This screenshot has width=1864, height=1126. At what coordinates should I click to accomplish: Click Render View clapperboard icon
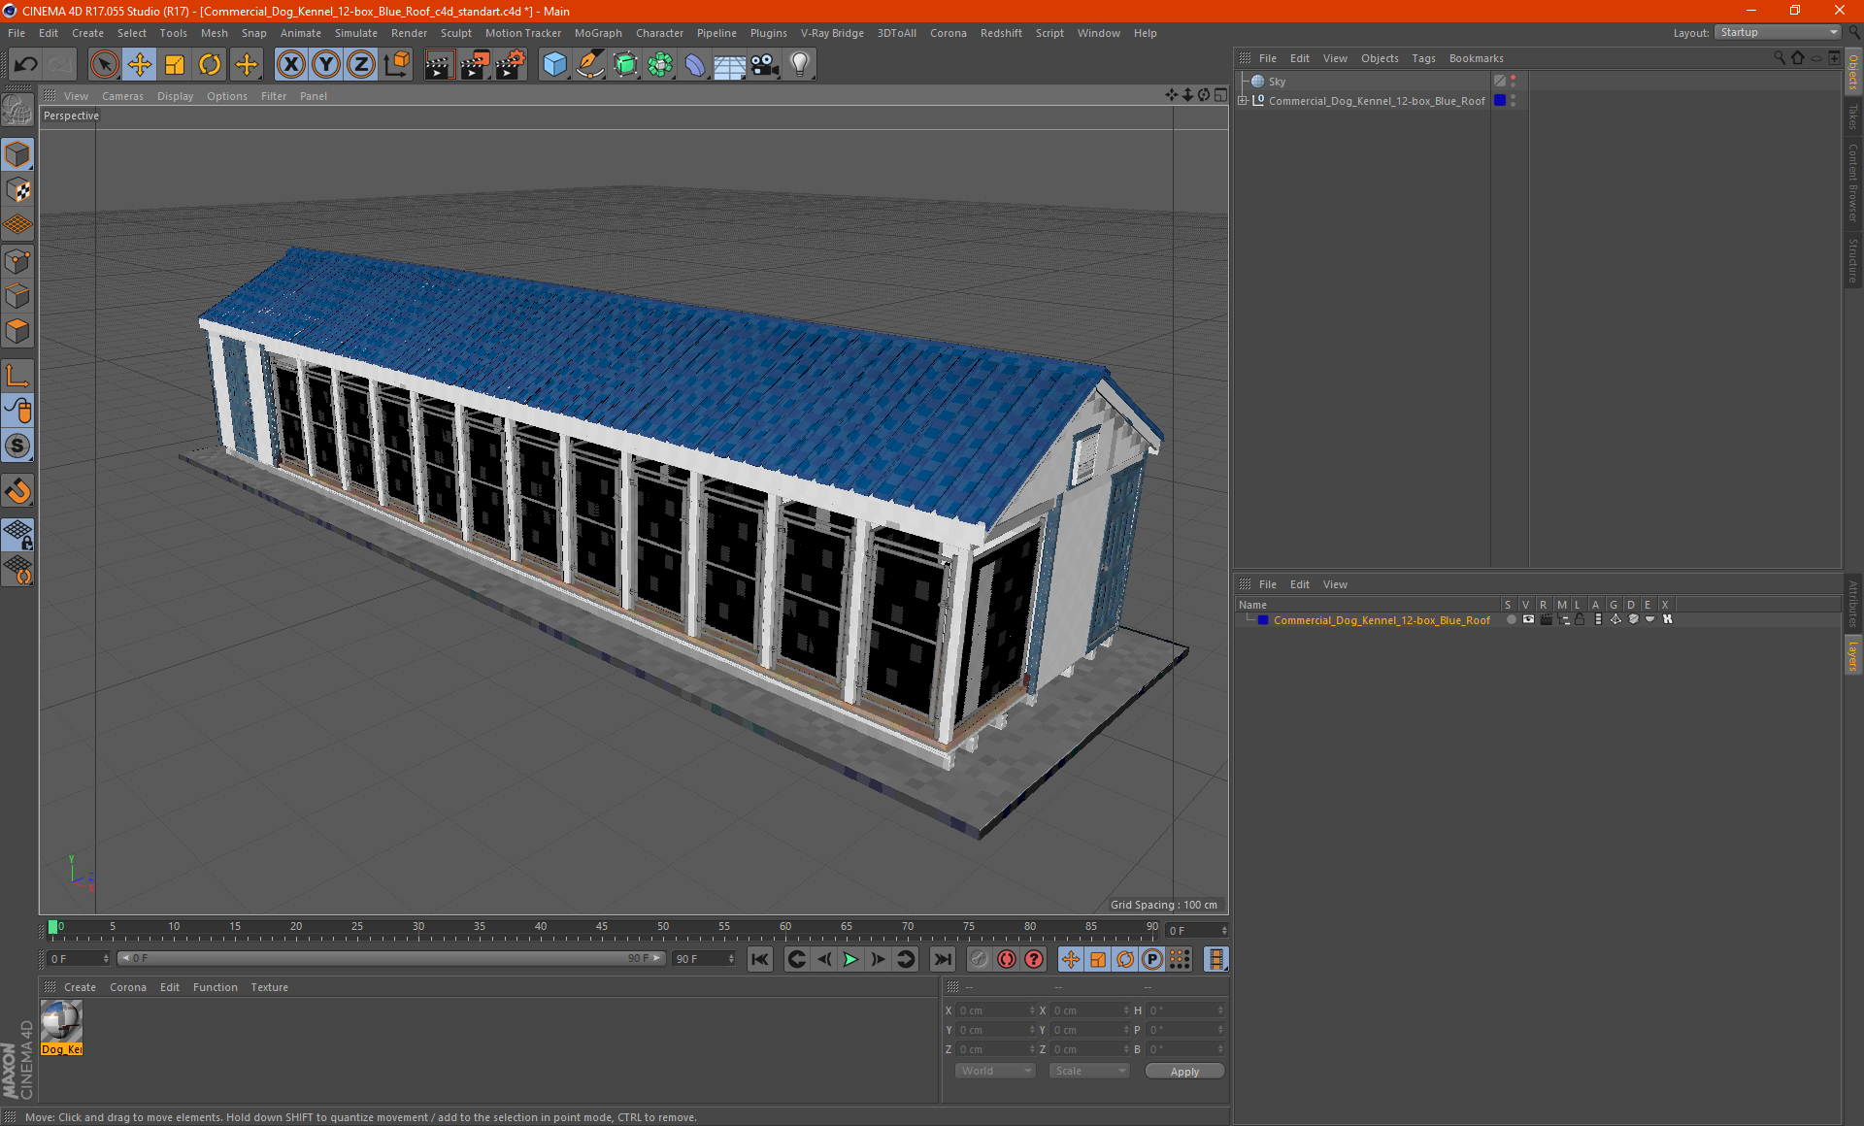coord(439,65)
